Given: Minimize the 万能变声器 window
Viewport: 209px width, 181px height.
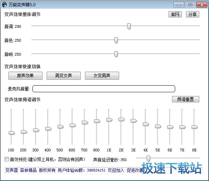Looking at the screenshot, I should point(179,5).
